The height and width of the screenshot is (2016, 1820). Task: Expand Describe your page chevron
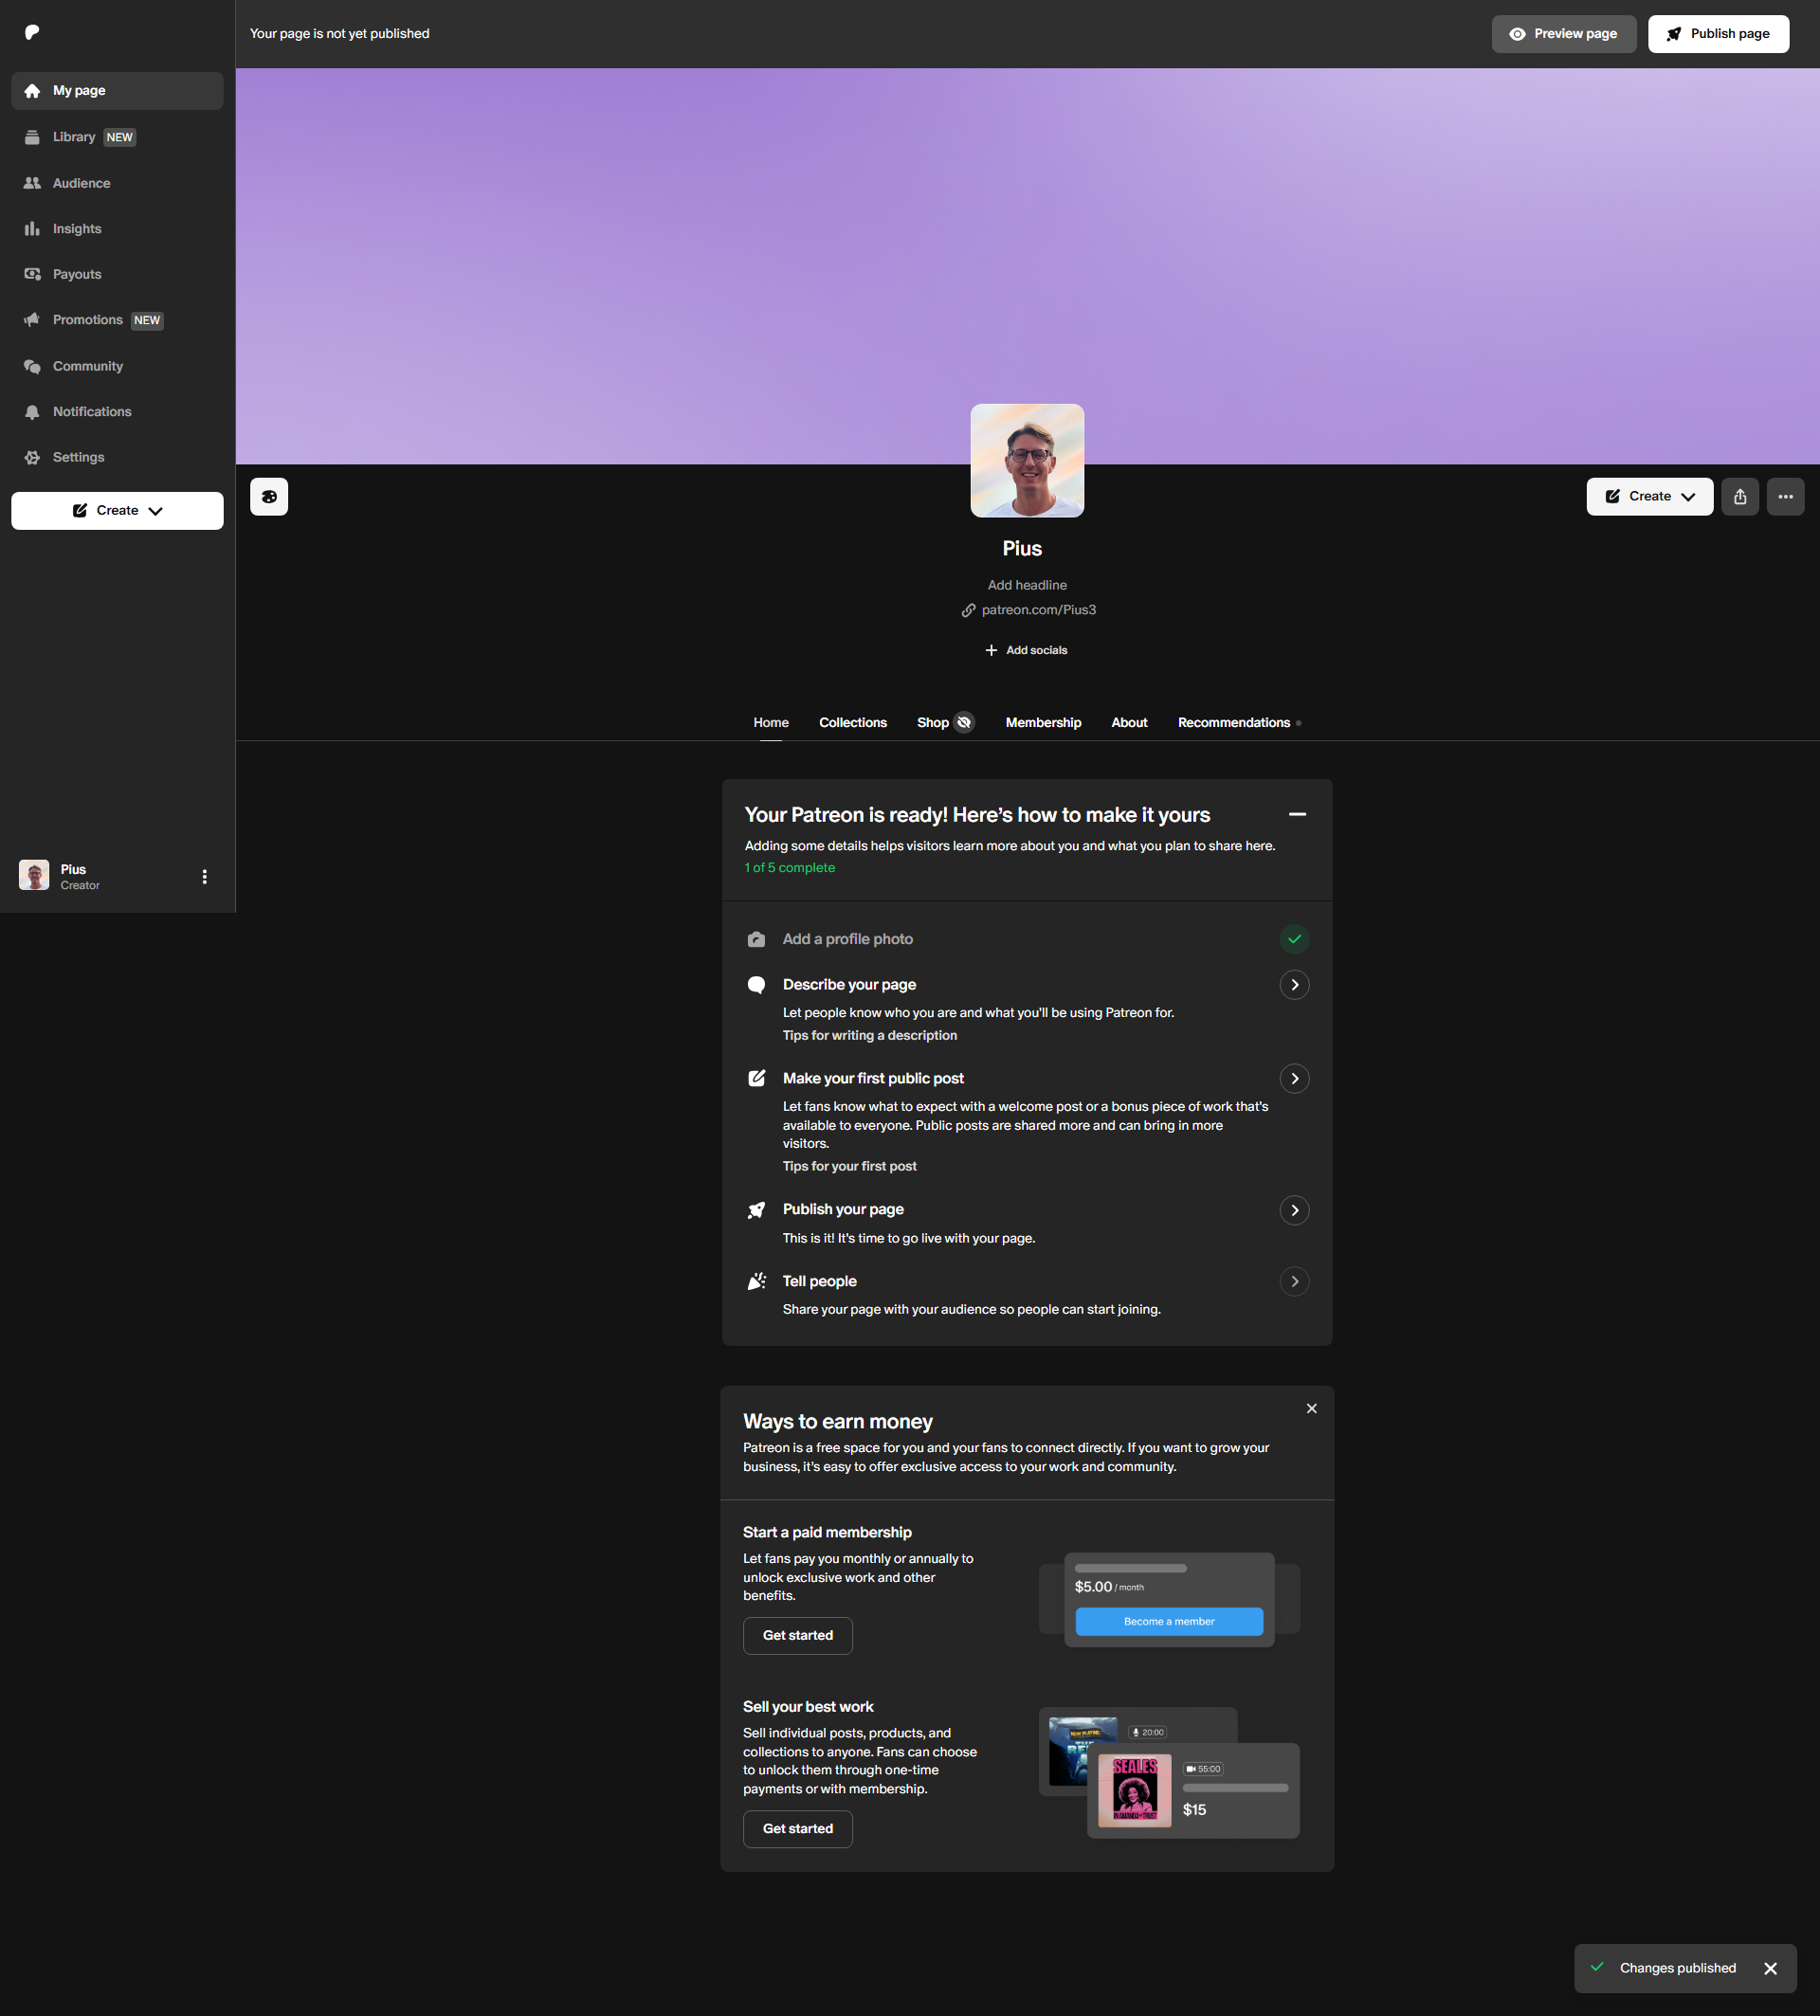pos(1294,985)
